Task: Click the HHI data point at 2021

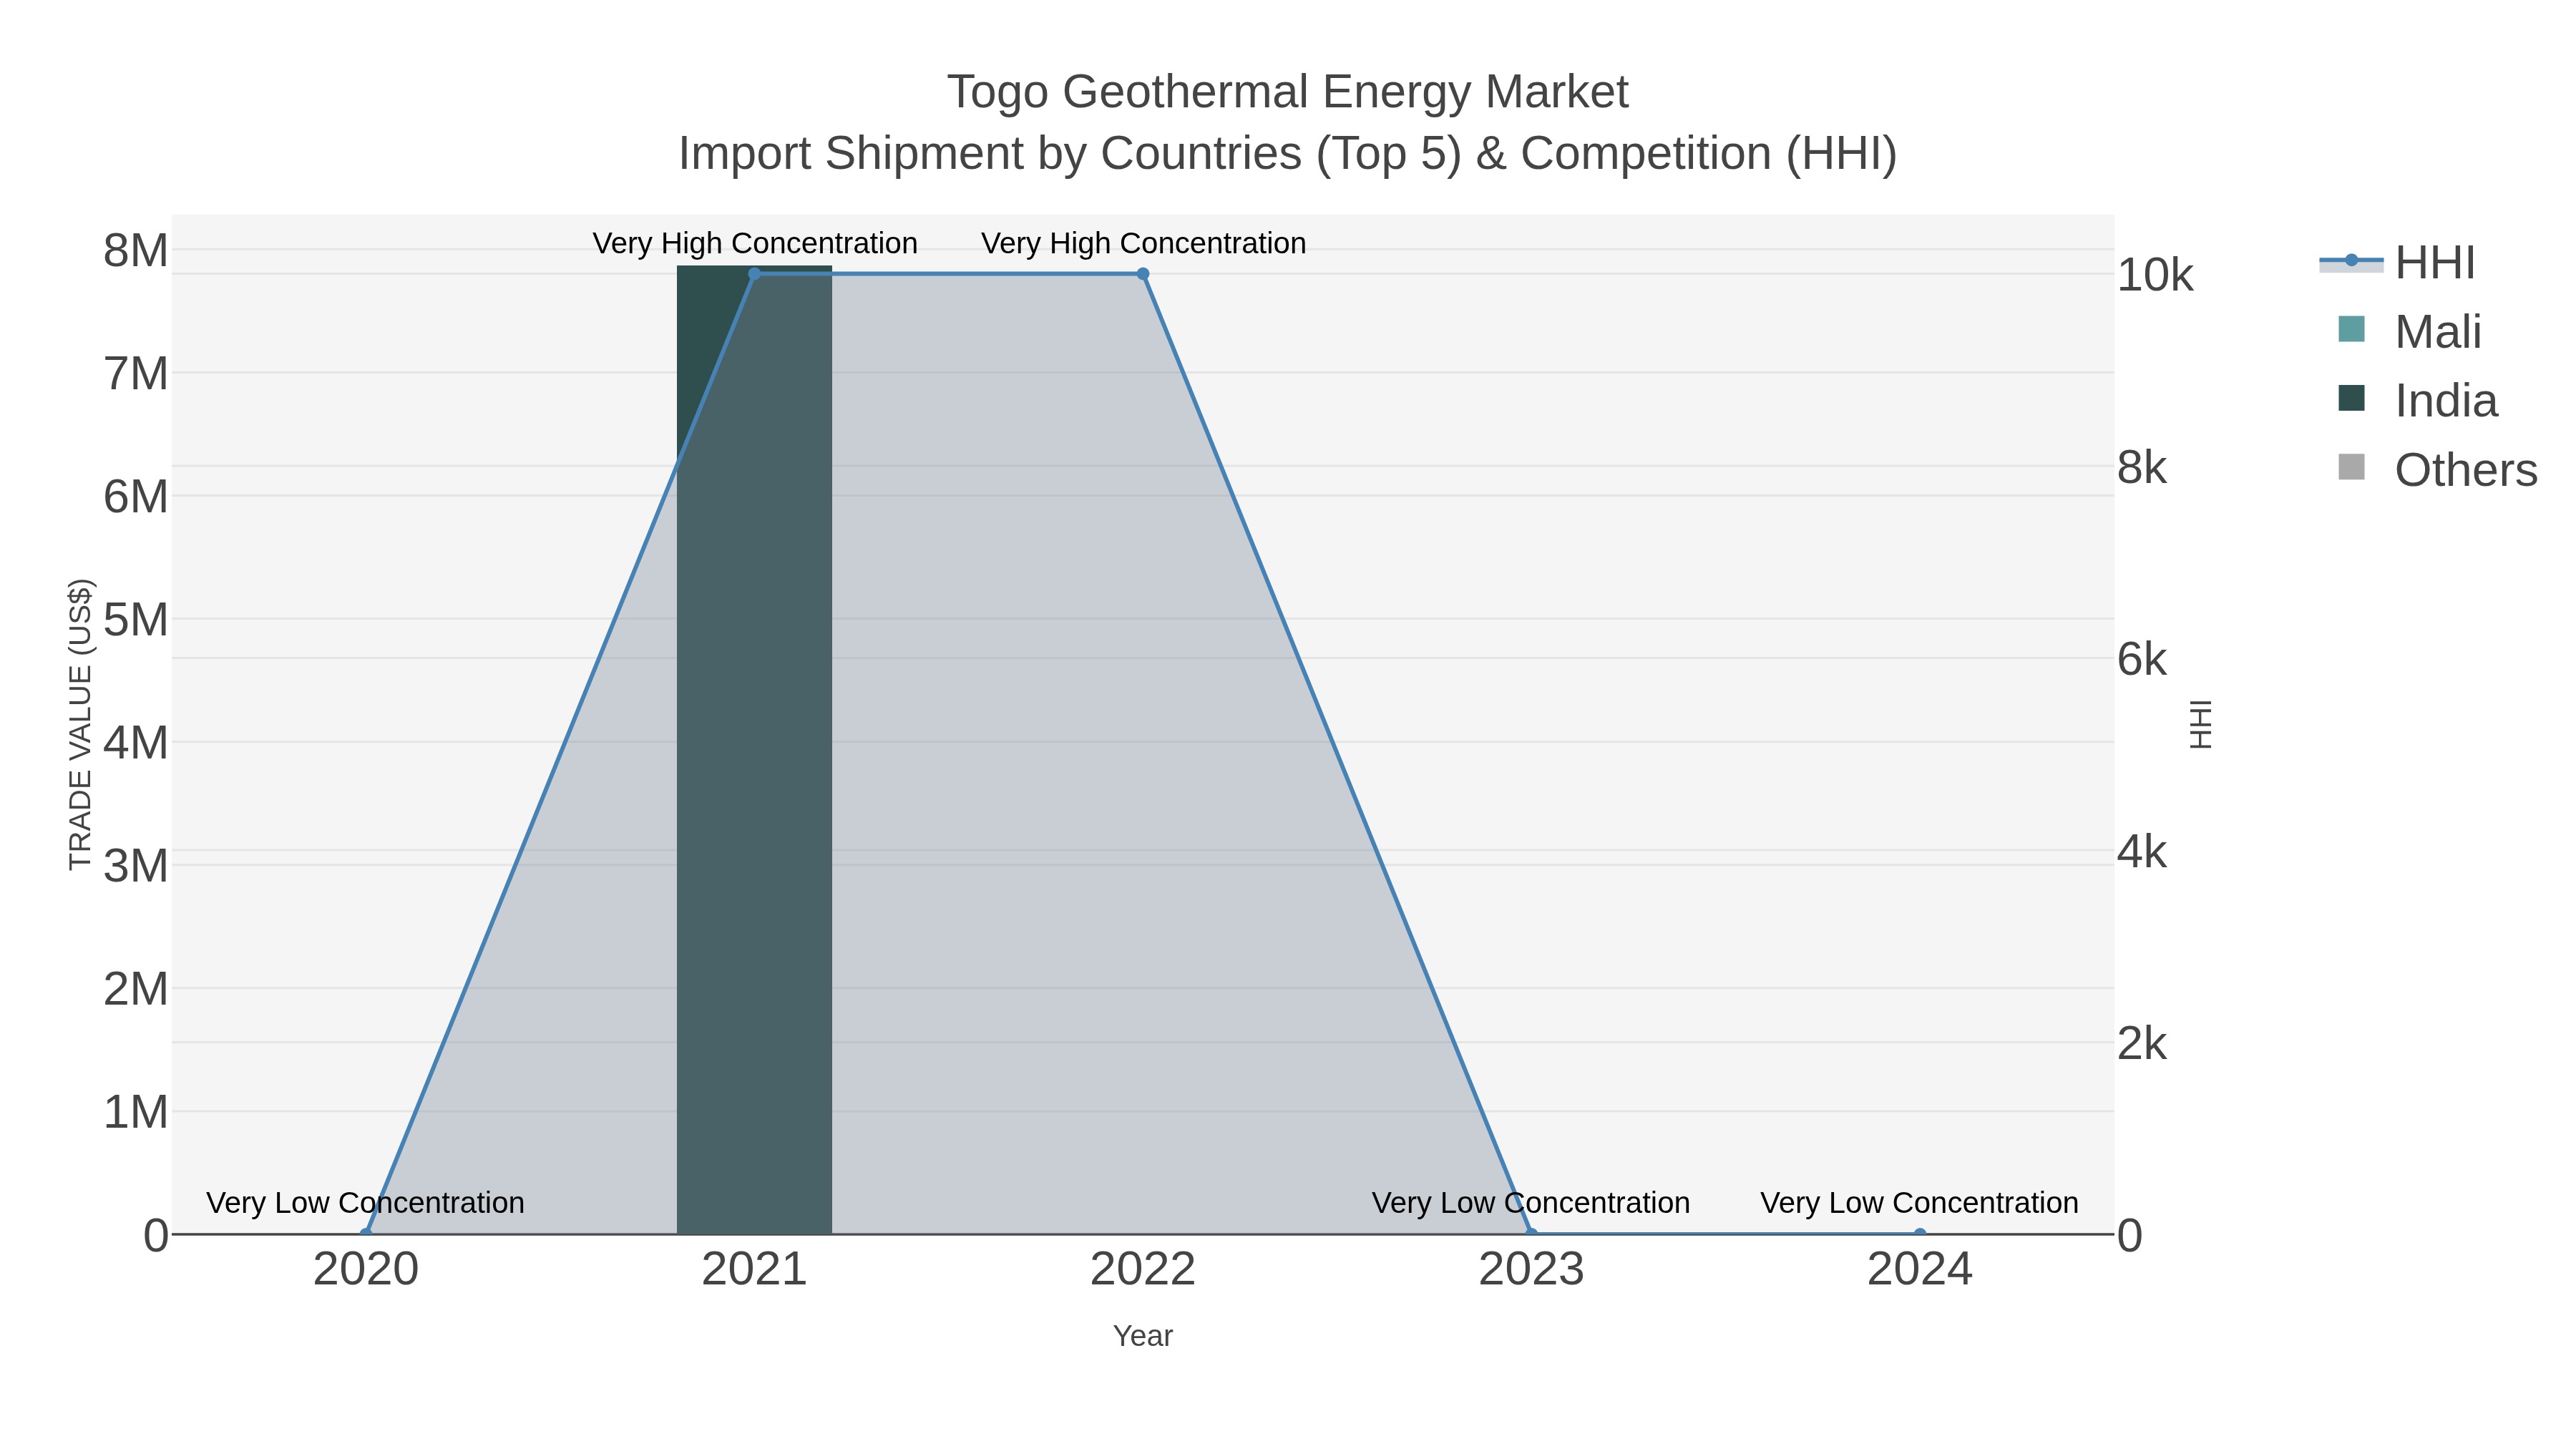Action: point(754,274)
